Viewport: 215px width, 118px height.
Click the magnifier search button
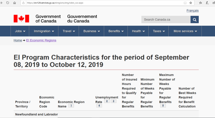coord(194,20)
